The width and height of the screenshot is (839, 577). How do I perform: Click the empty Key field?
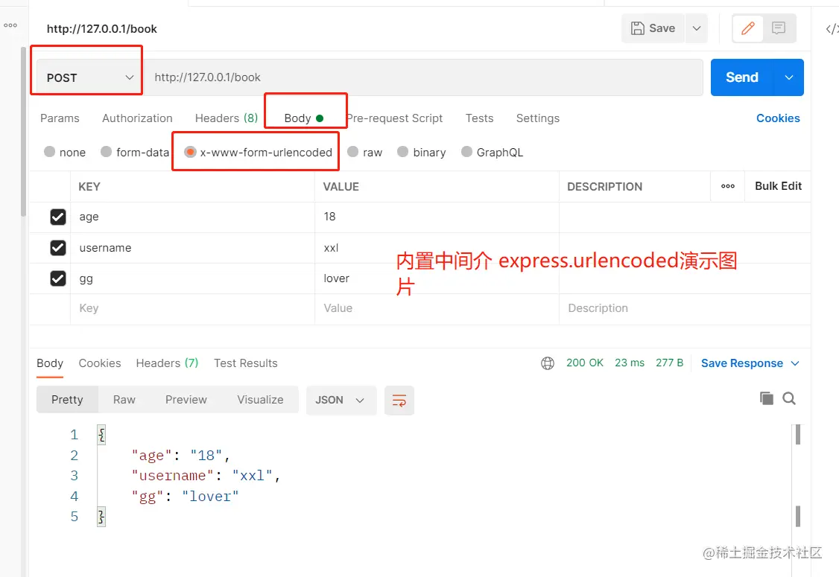[193, 308]
